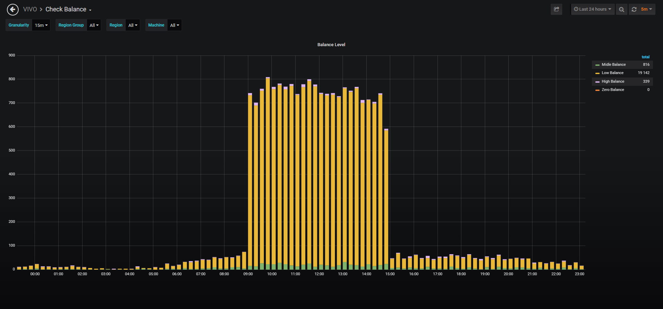This screenshot has height=309, width=663.
Task: Click the clock icon in time picker
Action: coord(576,9)
